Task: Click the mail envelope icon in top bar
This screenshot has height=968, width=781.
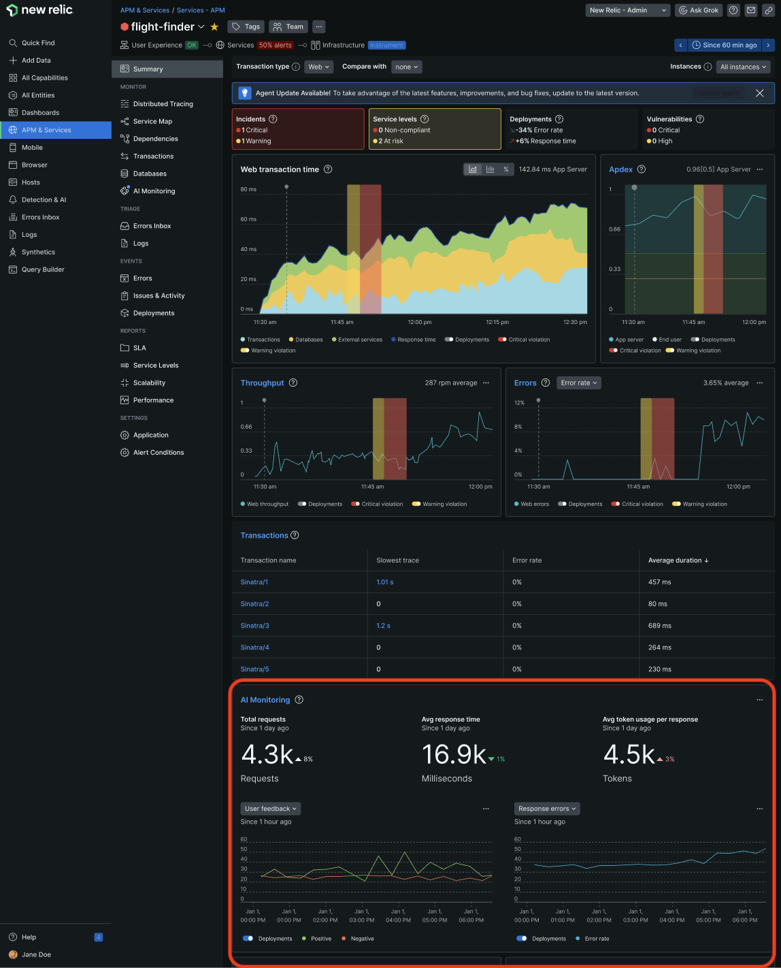Action: click(x=751, y=10)
